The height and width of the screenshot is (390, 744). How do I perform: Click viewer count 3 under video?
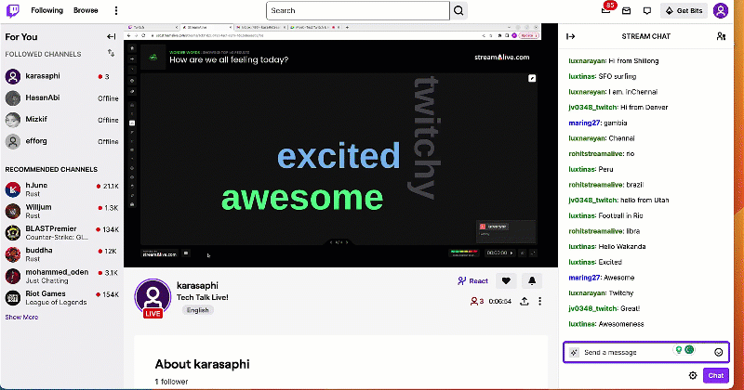[x=477, y=302]
